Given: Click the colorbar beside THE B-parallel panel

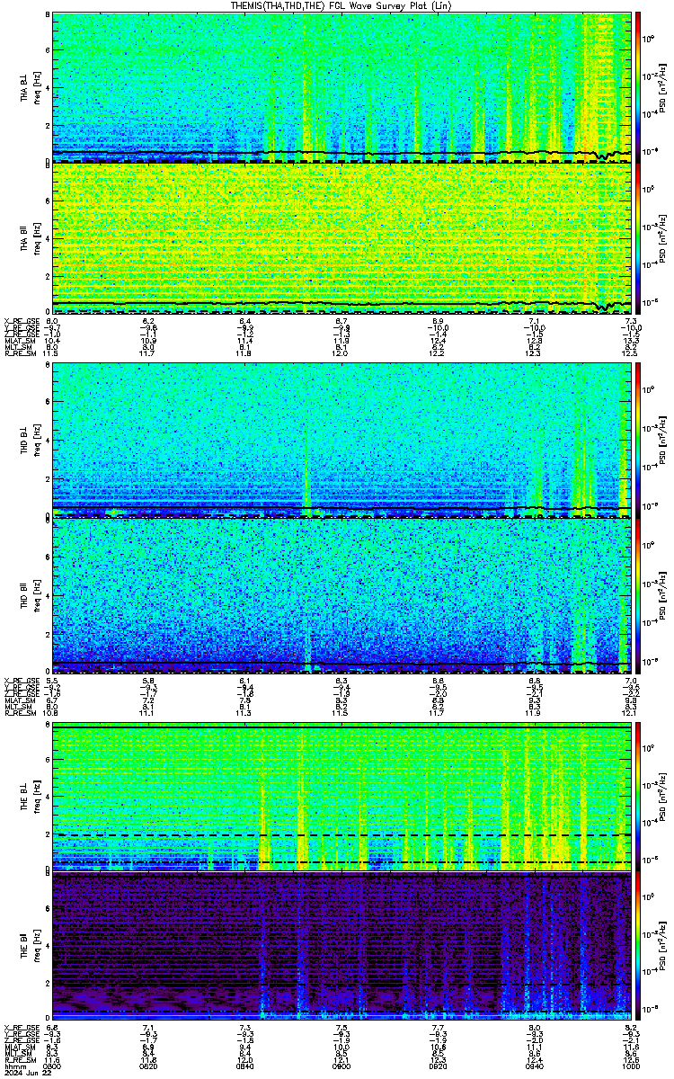Looking at the screenshot, I should (638, 946).
